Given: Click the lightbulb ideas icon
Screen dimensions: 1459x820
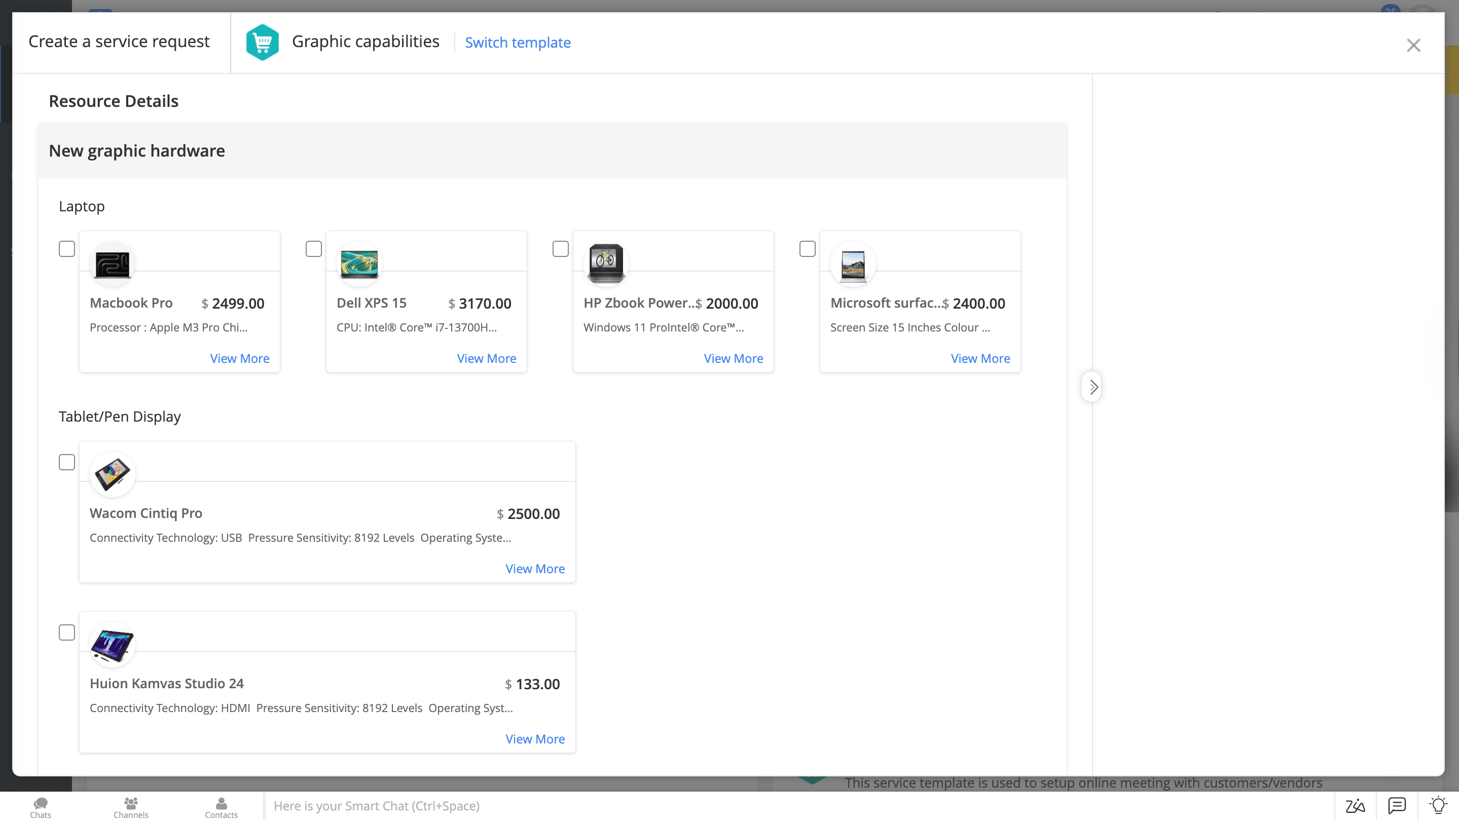Looking at the screenshot, I should (x=1438, y=805).
